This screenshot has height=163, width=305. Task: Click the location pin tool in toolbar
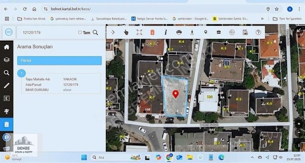tap(205, 32)
